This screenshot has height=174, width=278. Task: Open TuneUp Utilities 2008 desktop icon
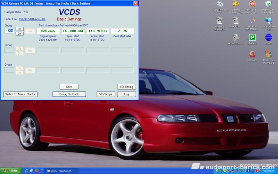[236, 7]
